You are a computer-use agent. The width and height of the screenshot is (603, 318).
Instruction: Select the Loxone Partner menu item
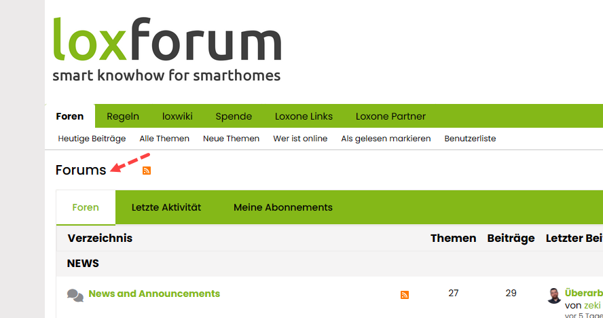pyautogui.click(x=390, y=116)
